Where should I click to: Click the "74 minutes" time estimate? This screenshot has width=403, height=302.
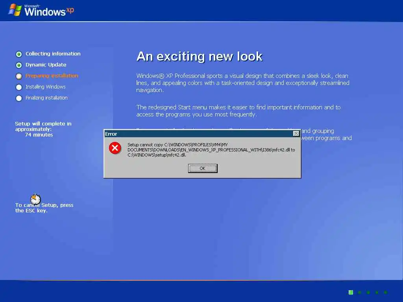click(39, 134)
